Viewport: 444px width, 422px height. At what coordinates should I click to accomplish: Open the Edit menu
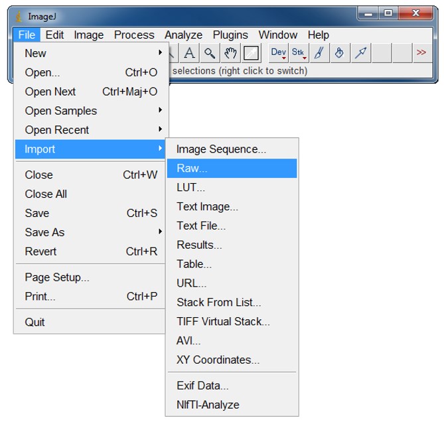[54, 35]
